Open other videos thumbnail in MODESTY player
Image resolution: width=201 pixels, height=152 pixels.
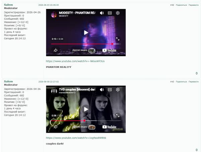(92, 50)
